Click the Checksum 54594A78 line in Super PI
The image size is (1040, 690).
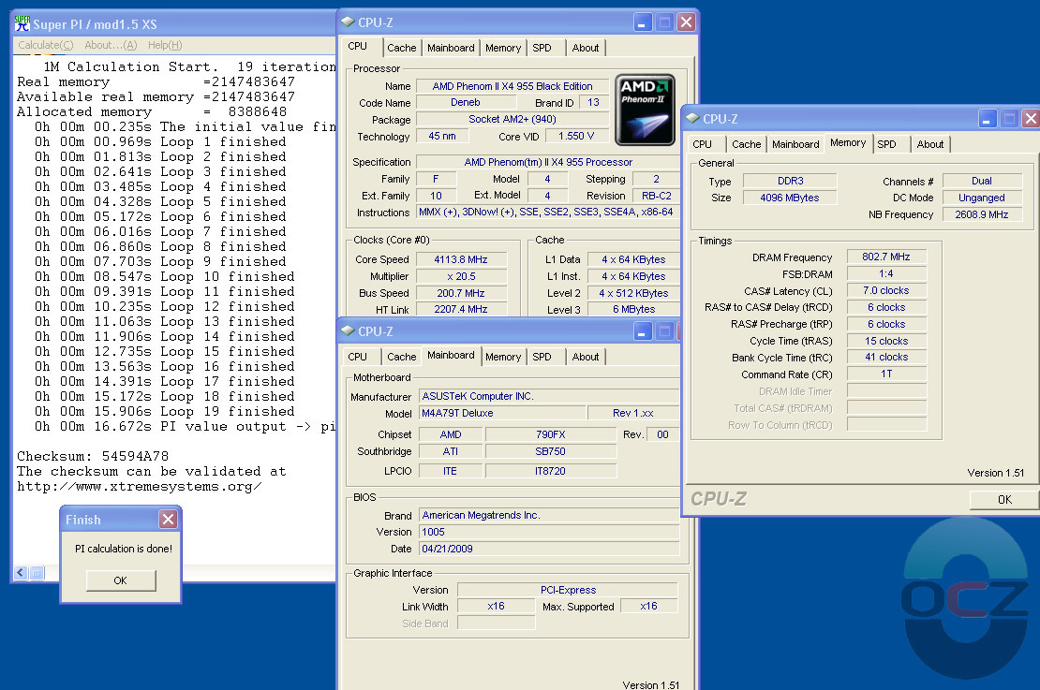(93, 456)
